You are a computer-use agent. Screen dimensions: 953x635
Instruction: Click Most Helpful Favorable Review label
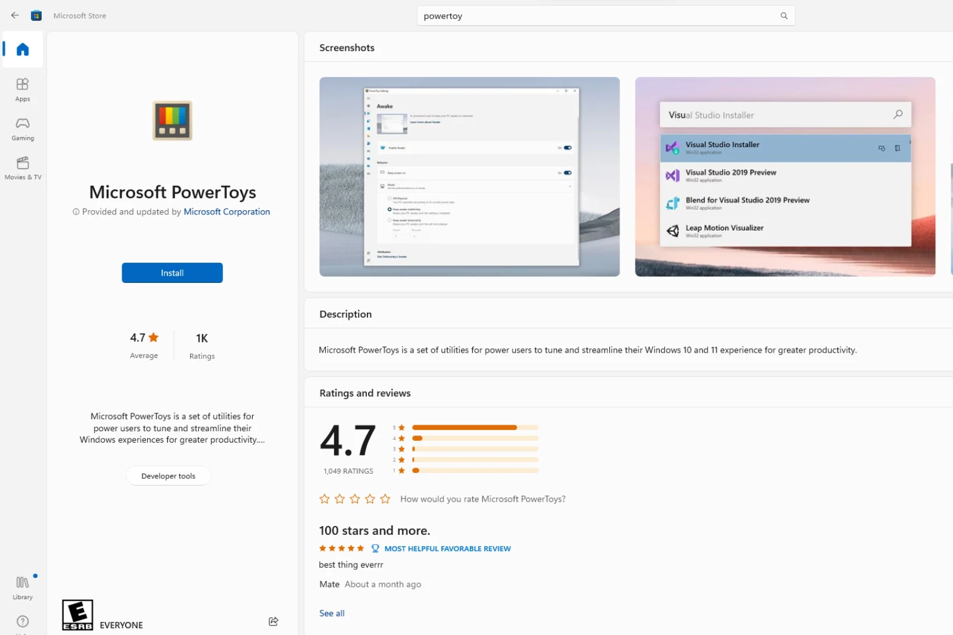(x=447, y=549)
